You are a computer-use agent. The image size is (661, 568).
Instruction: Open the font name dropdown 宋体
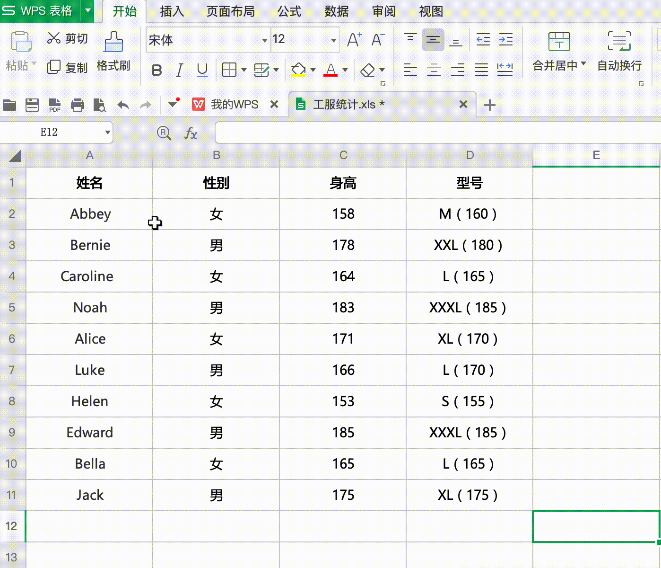click(x=264, y=40)
